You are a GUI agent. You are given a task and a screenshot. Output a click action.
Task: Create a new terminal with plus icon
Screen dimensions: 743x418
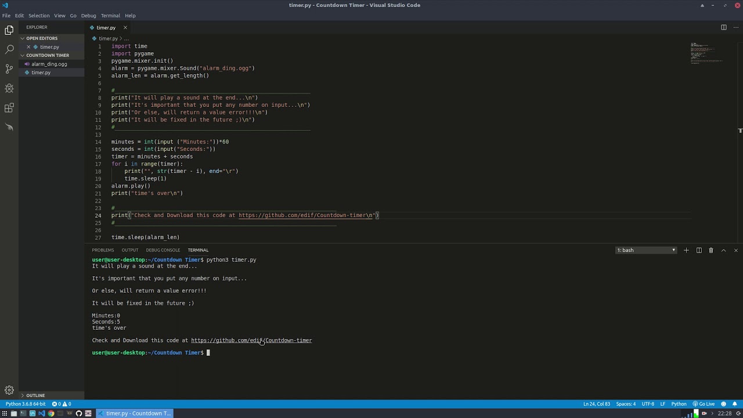coord(686,250)
